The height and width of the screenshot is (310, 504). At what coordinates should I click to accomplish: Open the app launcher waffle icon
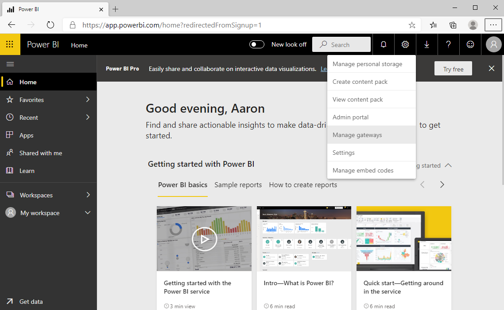10,44
